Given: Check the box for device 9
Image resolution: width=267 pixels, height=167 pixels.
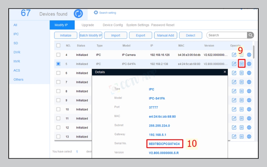Looking at the screenshot, I should [58, 100].
